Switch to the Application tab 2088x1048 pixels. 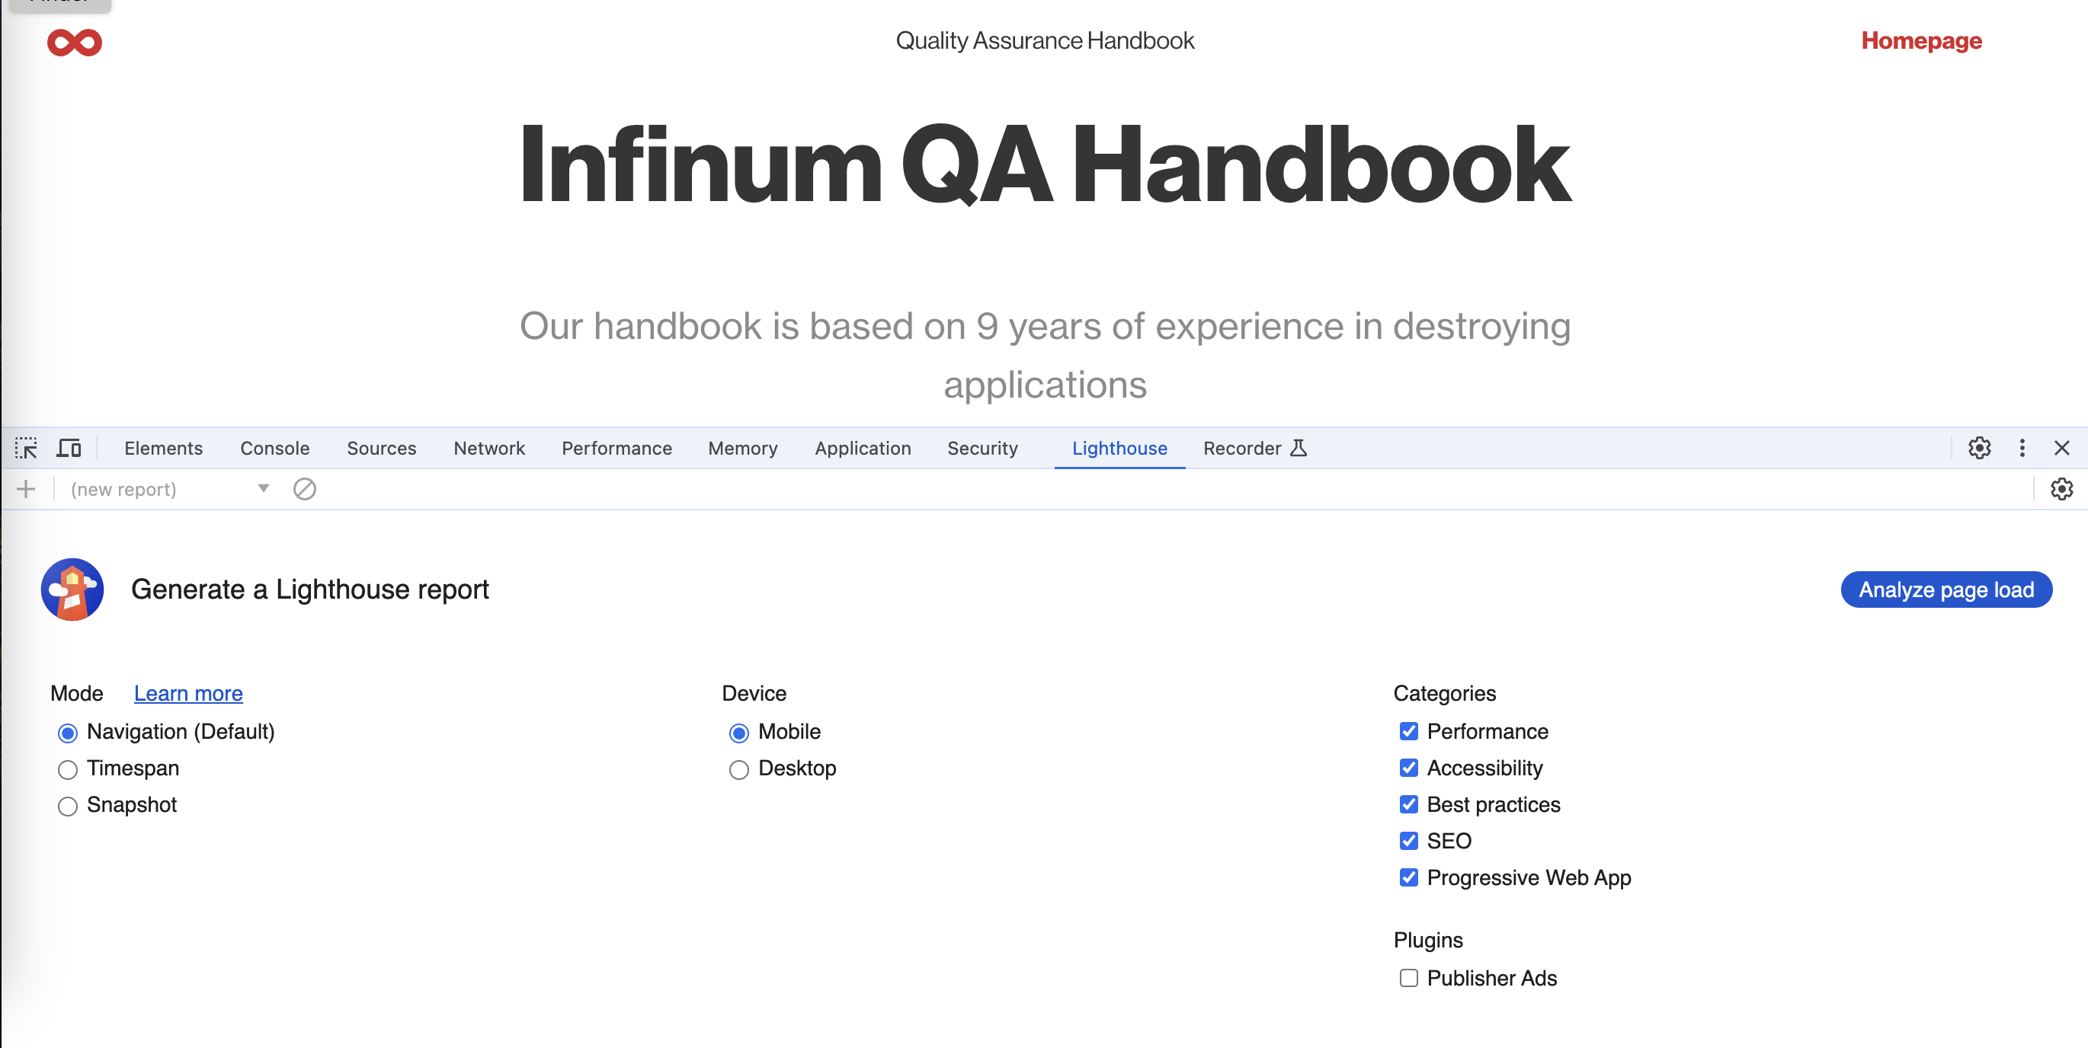point(863,448)
